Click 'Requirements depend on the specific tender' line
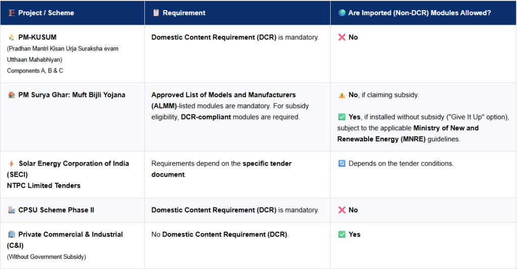 pyautogui.click(x=221, y=164)
